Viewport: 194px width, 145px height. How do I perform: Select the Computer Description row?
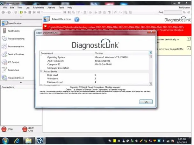(x=94, y=68)
